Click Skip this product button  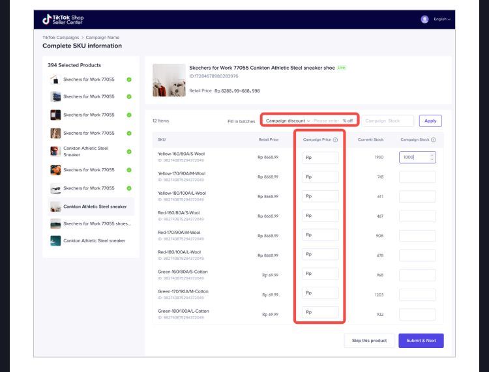pos(369,341)
